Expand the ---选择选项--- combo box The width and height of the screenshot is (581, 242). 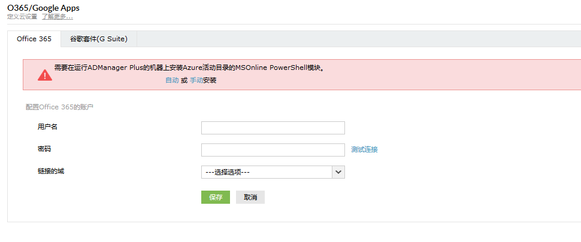click(x=273, y=172)
